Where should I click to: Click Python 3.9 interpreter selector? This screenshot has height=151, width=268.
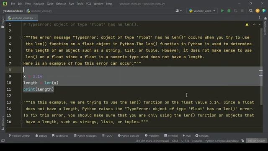point(222,141)
